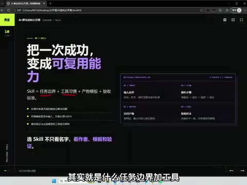Open the browser's three-dot menu

coord(245,10)
